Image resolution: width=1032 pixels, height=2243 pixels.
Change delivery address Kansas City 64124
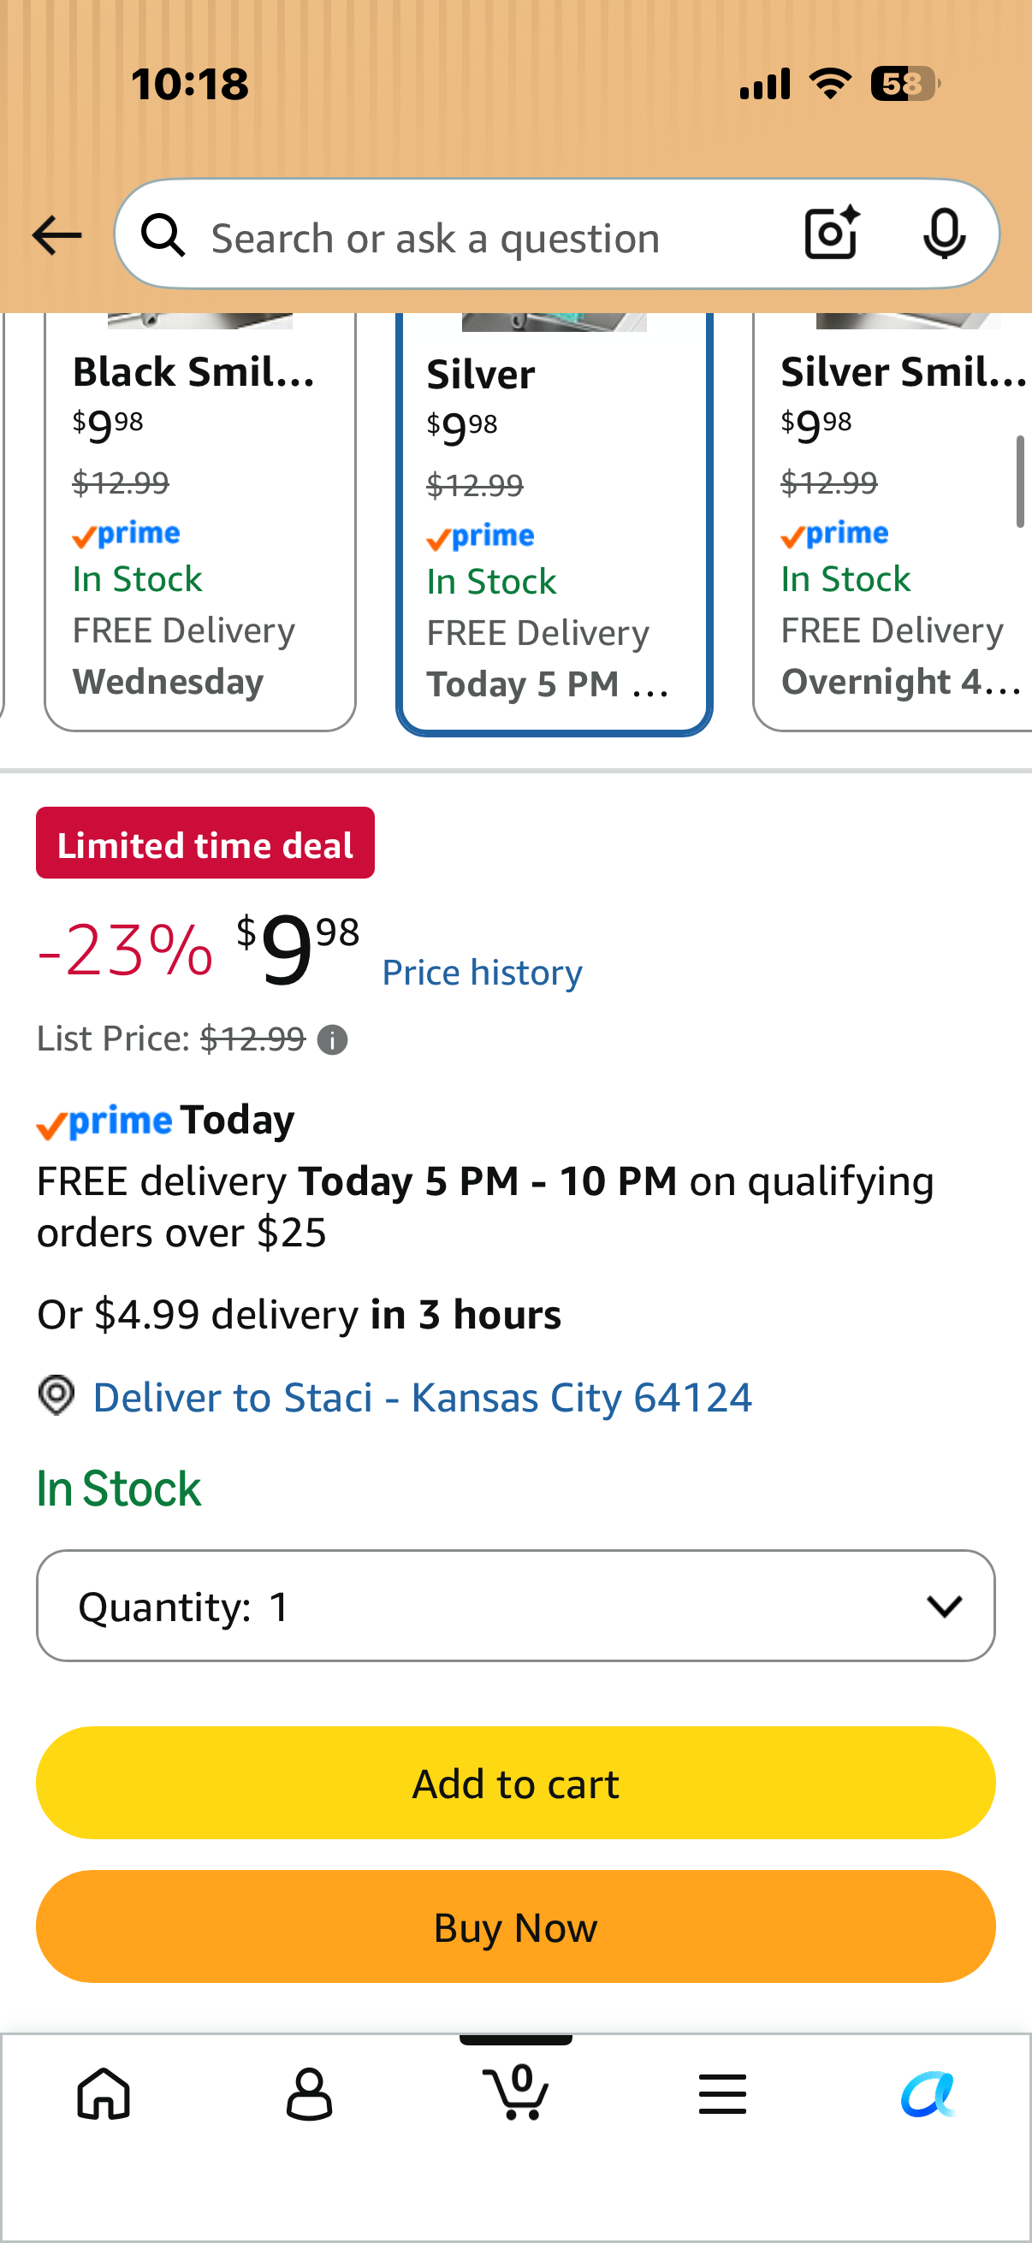[423, 1398]
